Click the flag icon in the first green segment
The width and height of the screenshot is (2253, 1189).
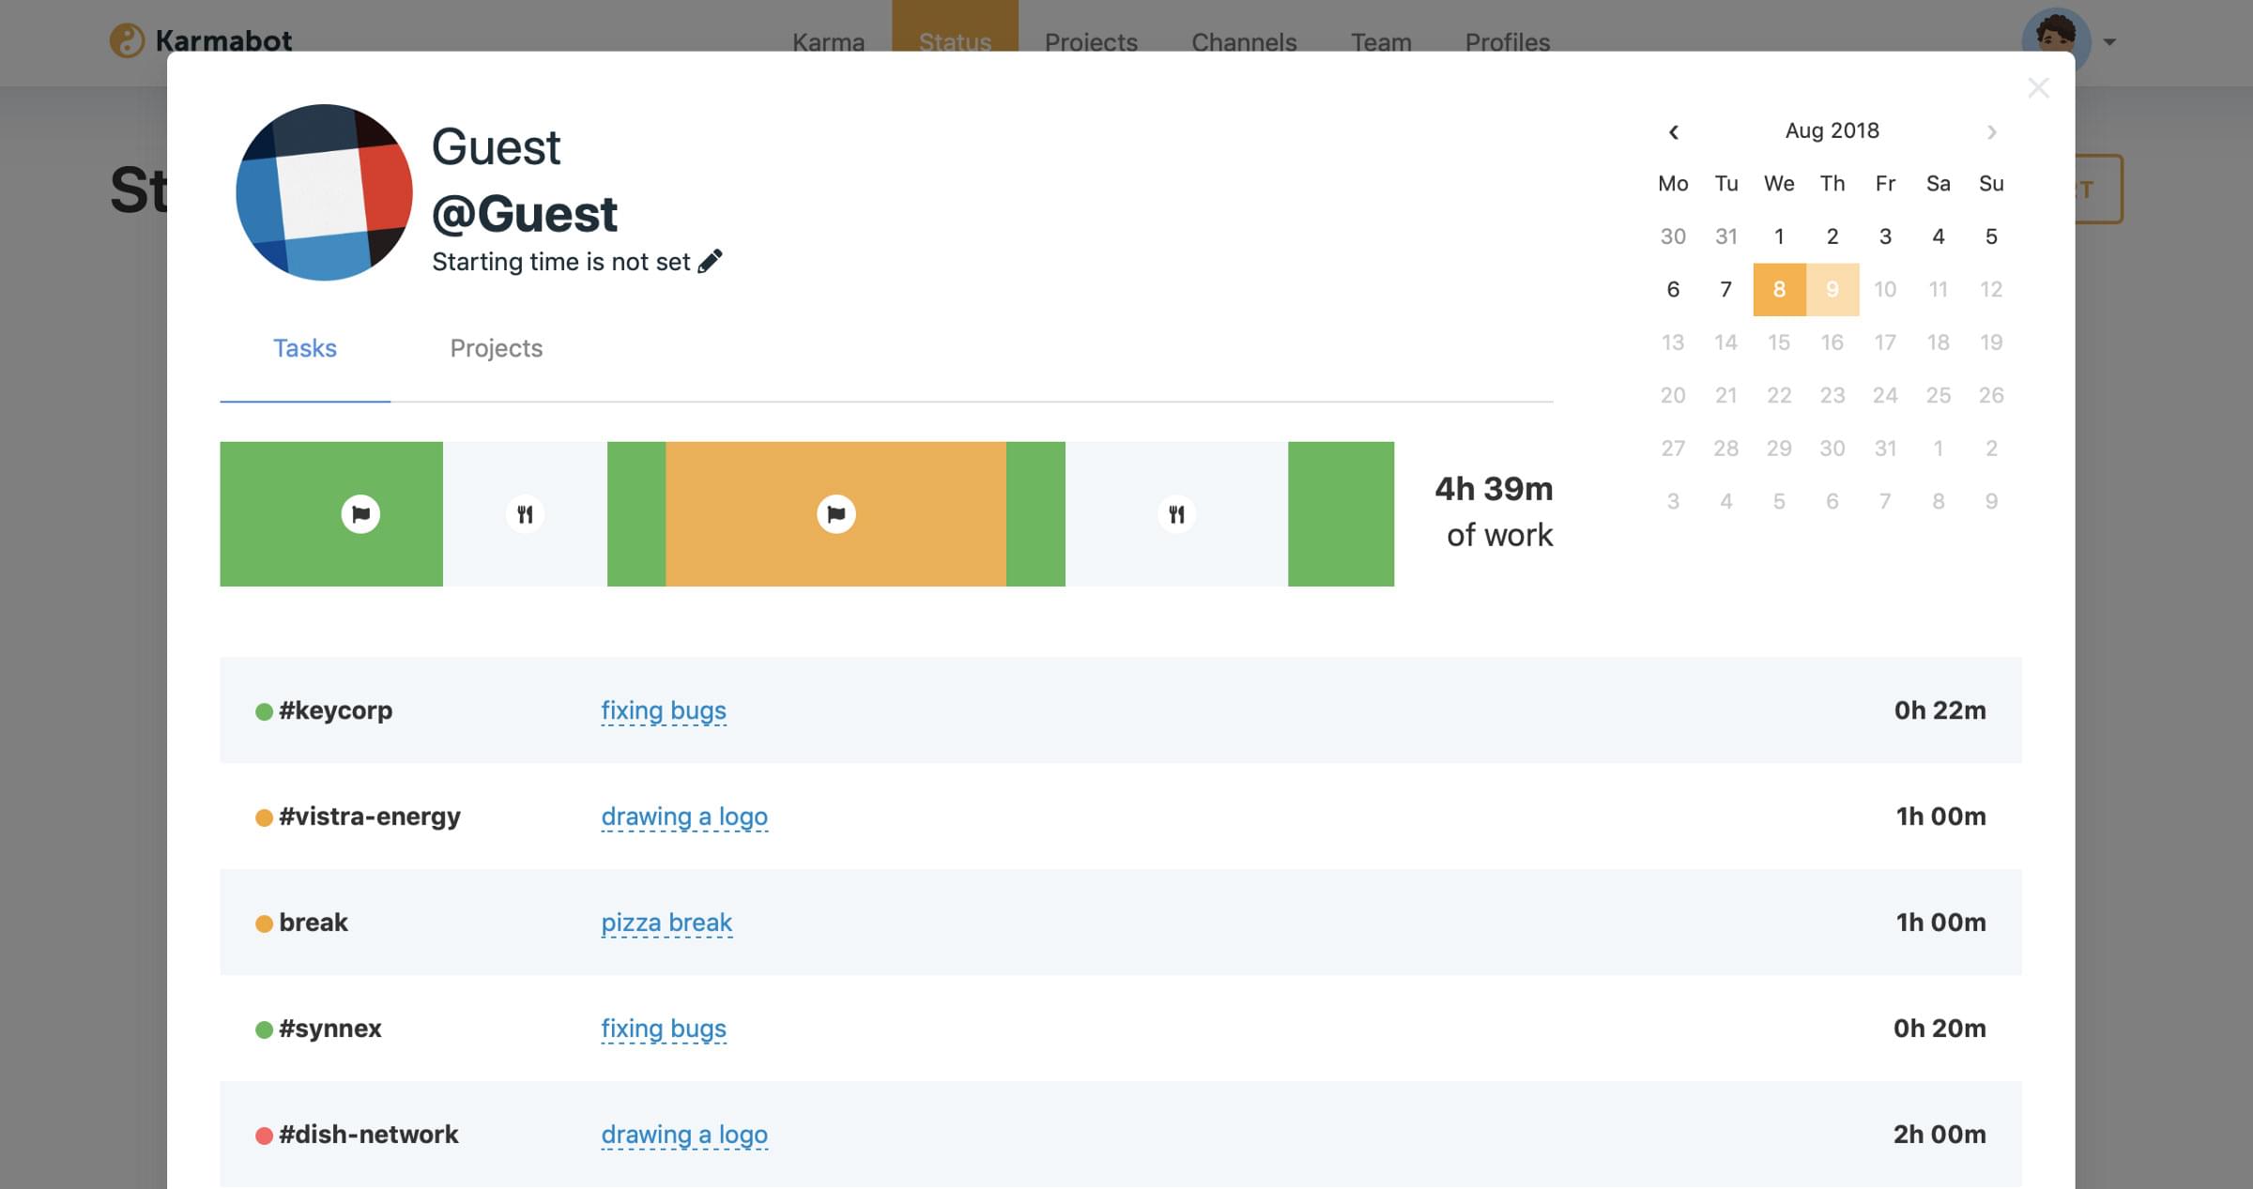point(360,514)
